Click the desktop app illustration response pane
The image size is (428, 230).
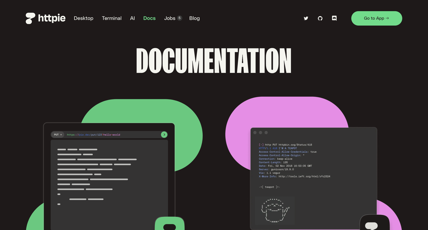point(109,185)
